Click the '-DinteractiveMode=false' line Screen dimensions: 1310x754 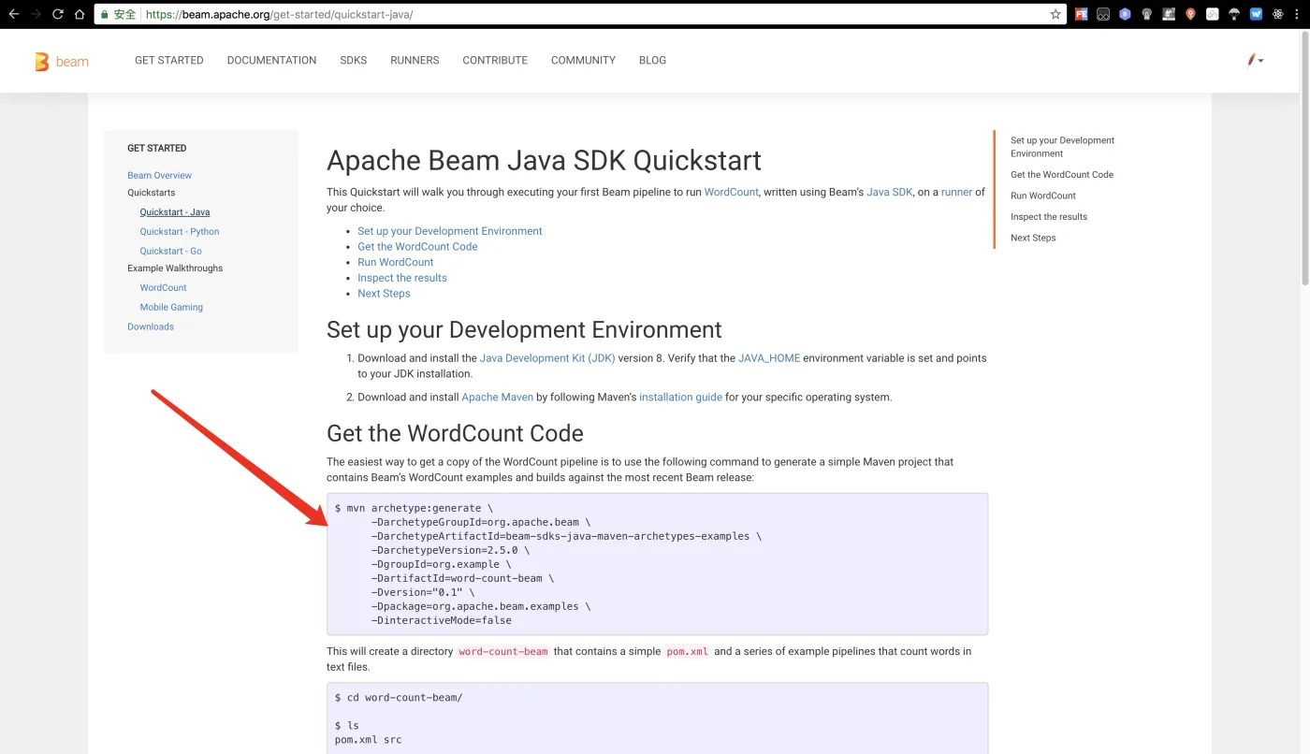pyautogui.click(x=442, y=620)
